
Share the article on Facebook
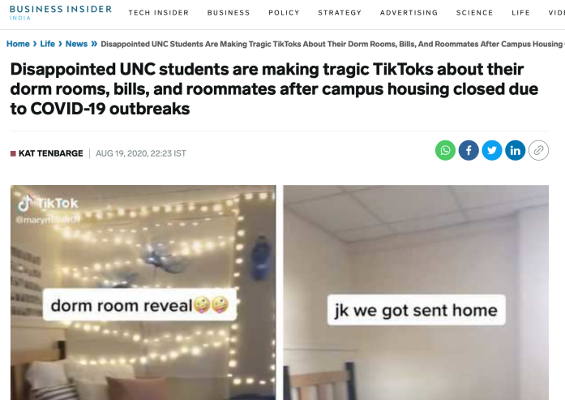(x=469, y=150)
